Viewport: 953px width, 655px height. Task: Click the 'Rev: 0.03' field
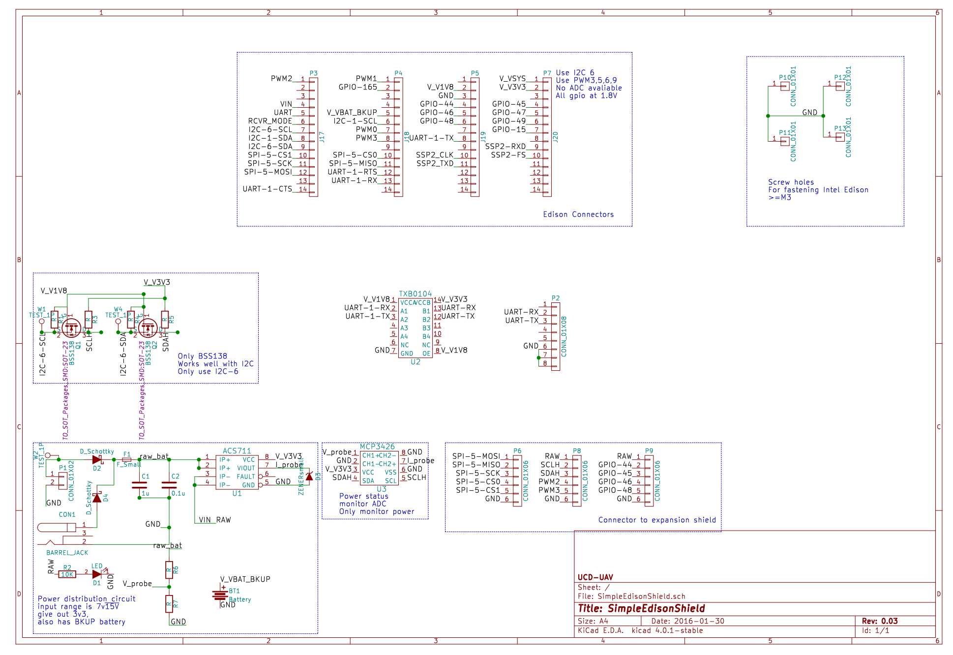click(x=880, y=621)
